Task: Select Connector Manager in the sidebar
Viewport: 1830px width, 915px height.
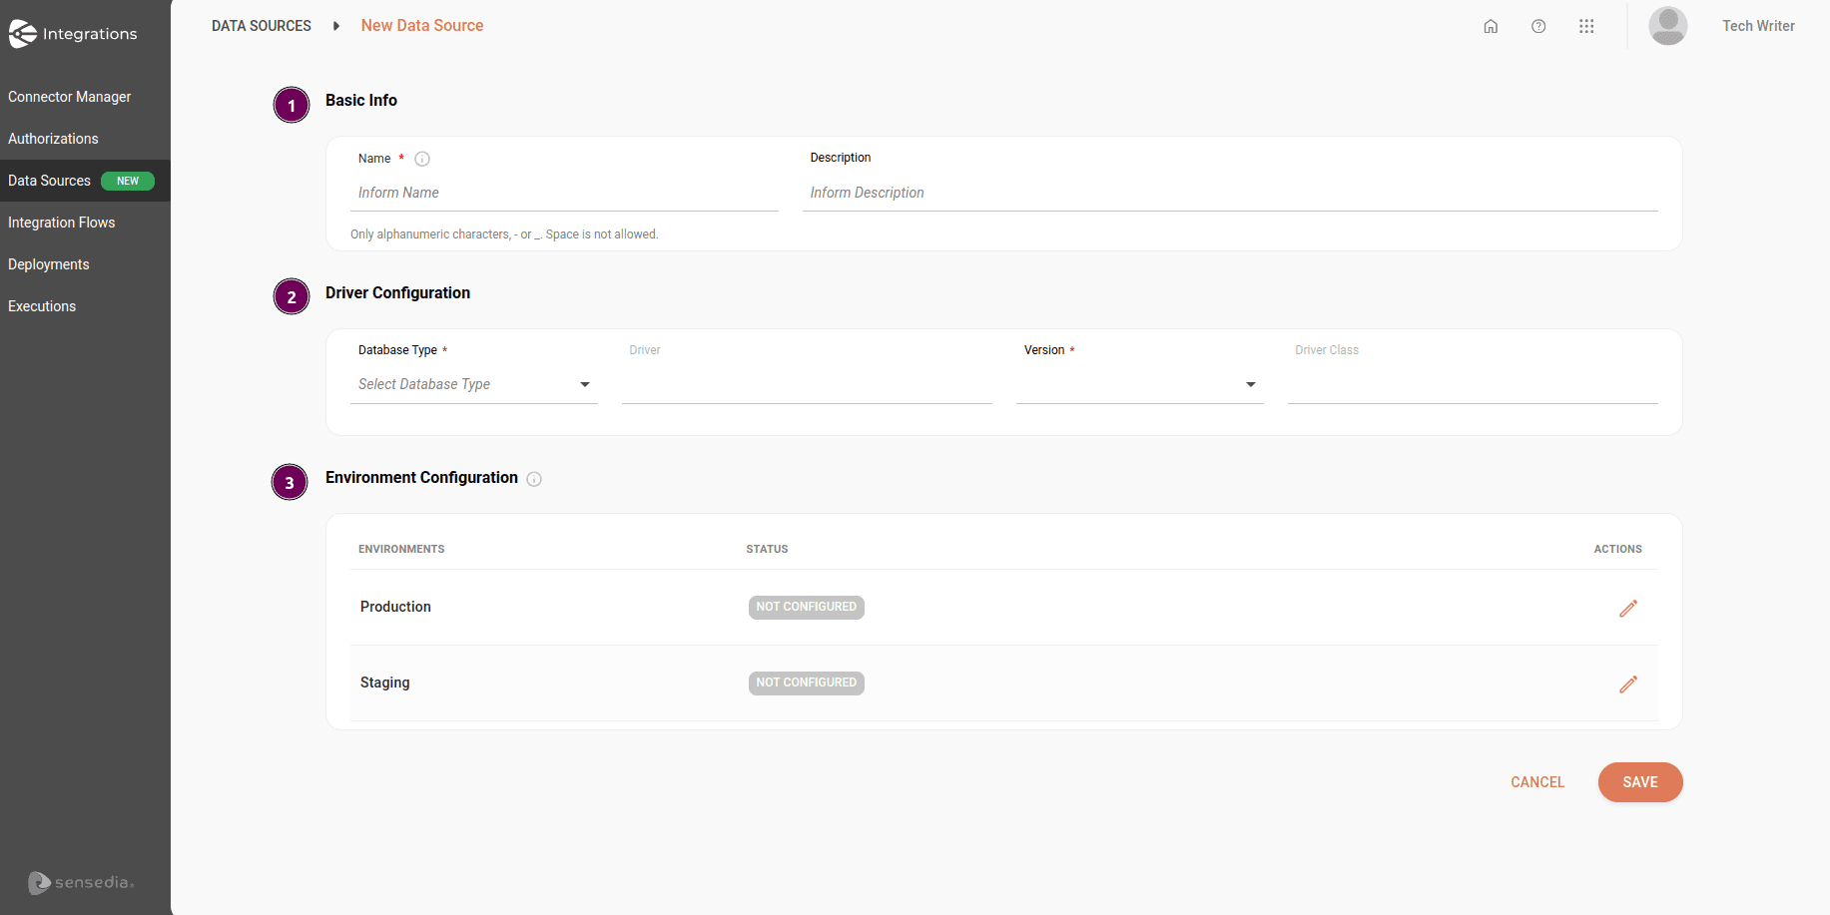Action: [x=69, y=97]
